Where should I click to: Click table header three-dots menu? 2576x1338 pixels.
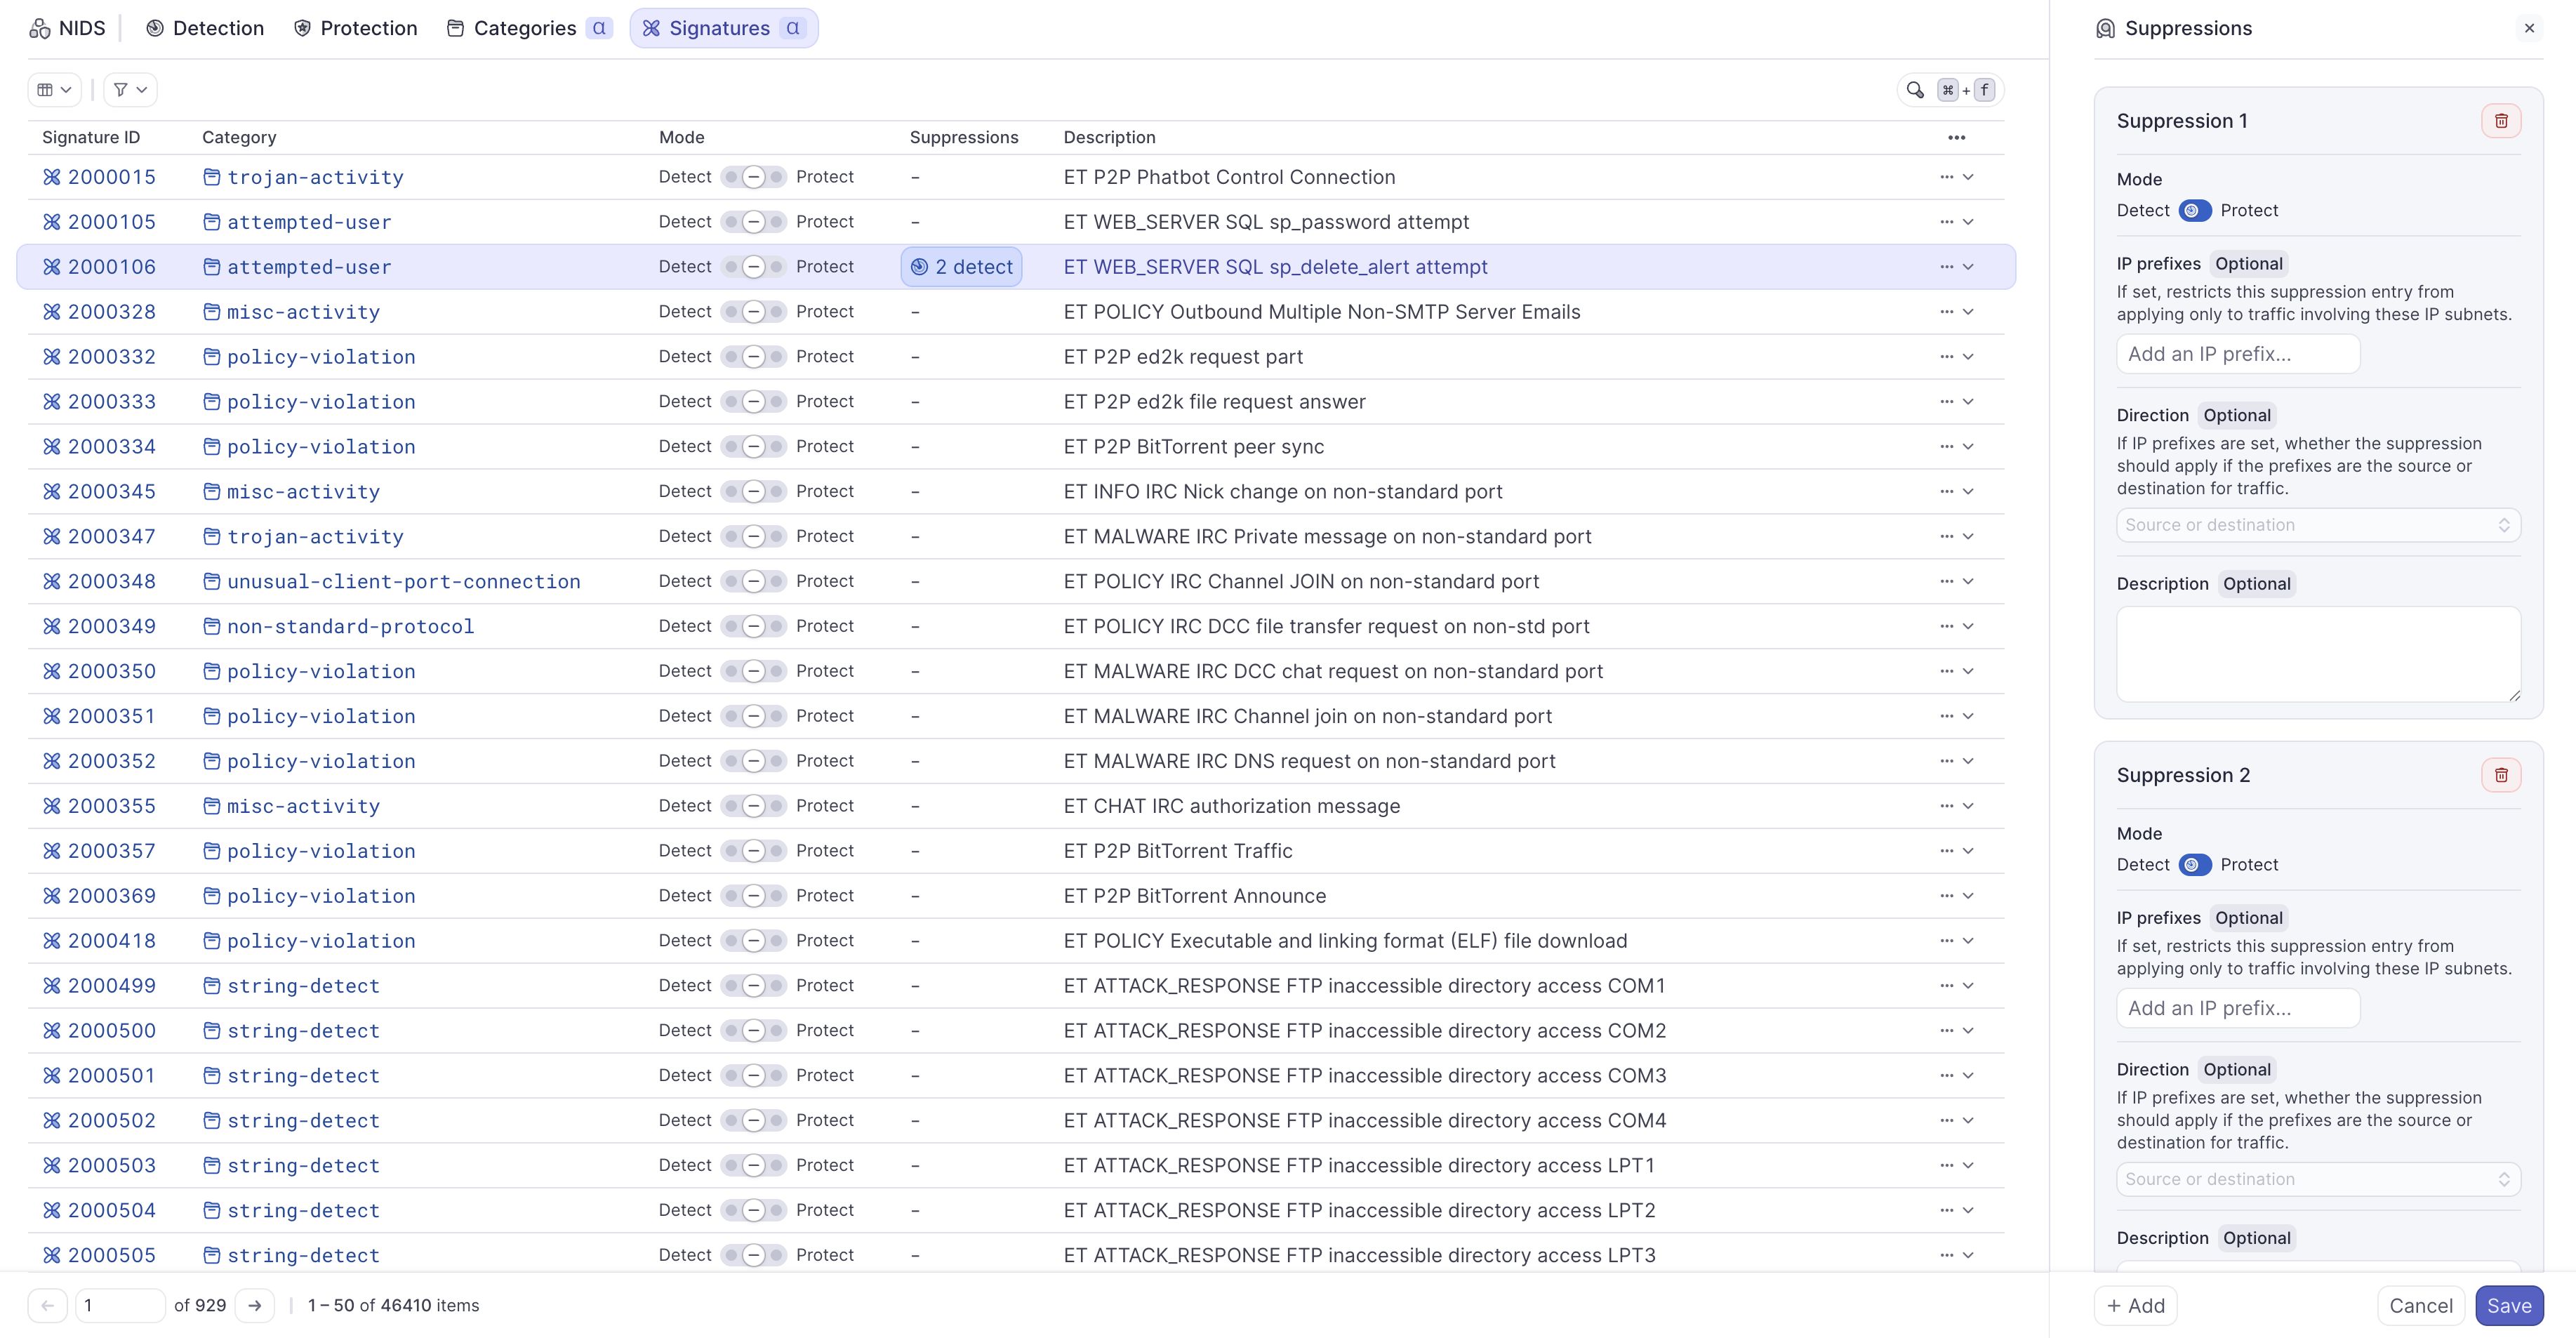coord(1956,138)
